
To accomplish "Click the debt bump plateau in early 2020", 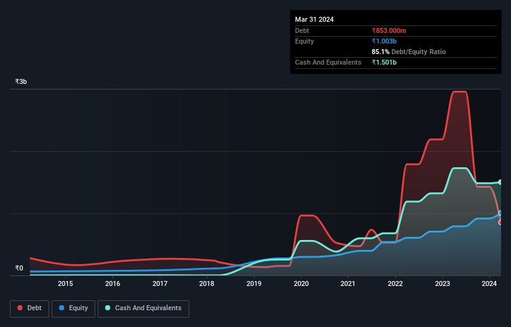I will pyautogui.click(x=306, y=215).
